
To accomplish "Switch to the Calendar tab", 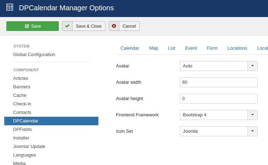I will click(x=130, y=48).
